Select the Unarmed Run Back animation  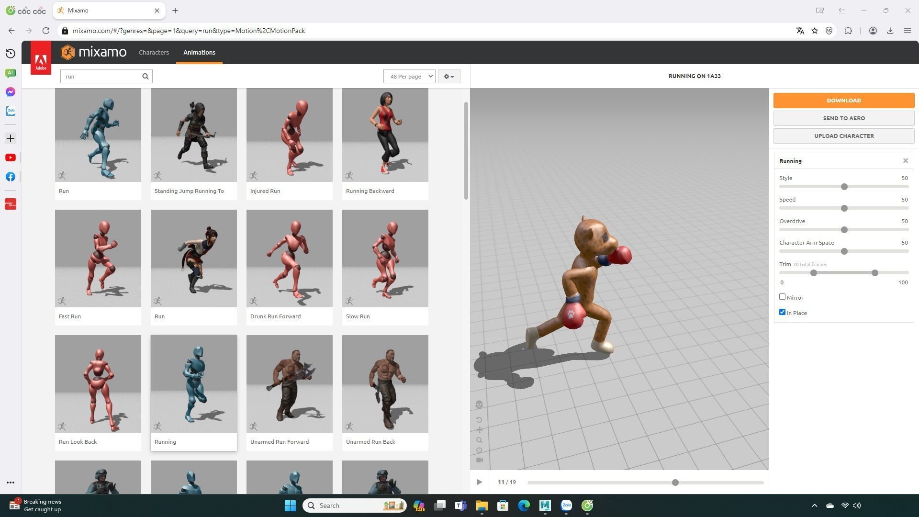coord(385,393)
